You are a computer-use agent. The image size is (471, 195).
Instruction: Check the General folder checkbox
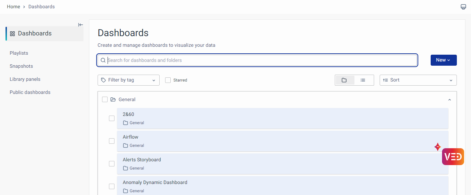[x=105, y=99]
